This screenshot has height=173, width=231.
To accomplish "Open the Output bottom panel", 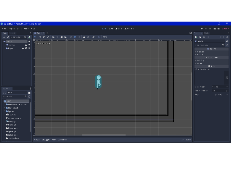I will (x=37, y=140).
